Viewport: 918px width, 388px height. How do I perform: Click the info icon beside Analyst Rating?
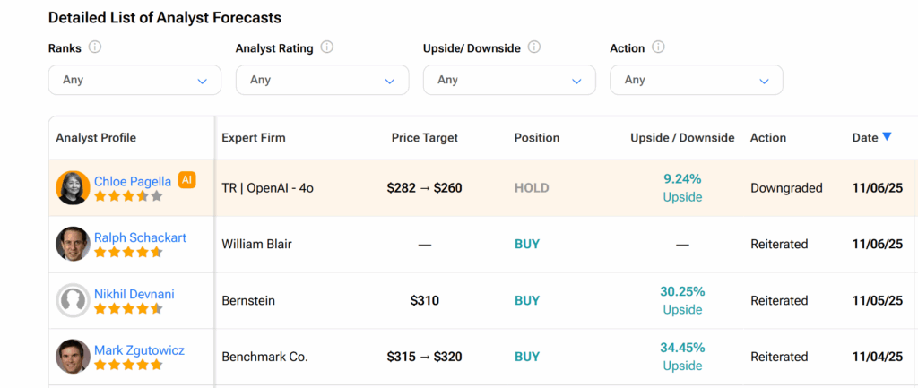[x=327, y=47]
